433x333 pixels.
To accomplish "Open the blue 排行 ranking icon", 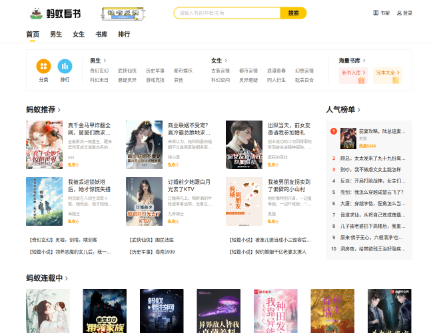I will tap(65, 66).
